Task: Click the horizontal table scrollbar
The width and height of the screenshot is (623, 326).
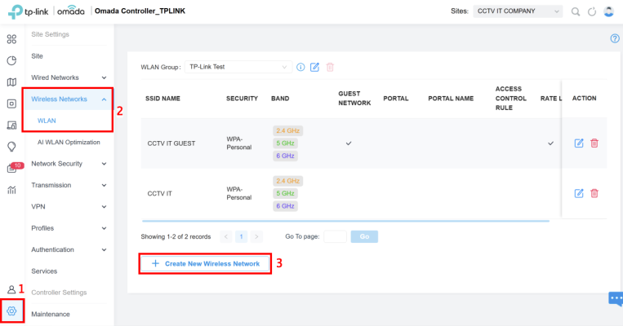Action: click(x=345, y=221)
